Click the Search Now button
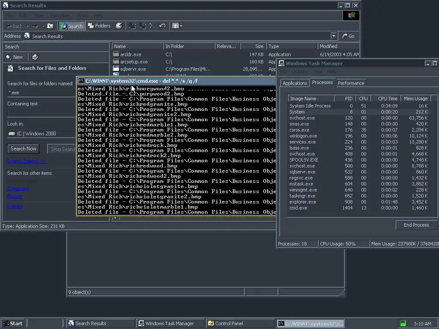The width and height of the screenshot is (439, 329). (x=24, y=149)
